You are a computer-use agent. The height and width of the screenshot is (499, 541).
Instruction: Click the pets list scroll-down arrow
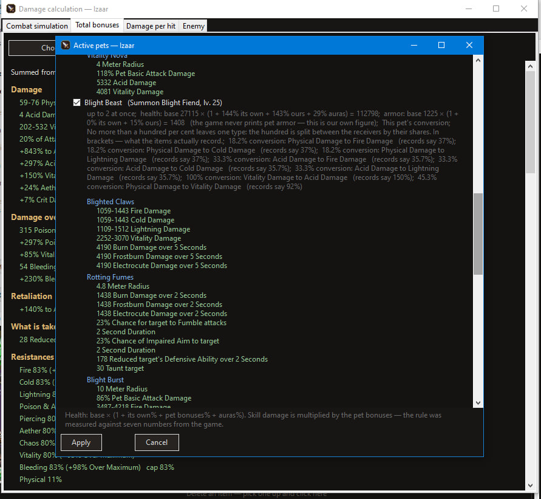click(478, 402)
